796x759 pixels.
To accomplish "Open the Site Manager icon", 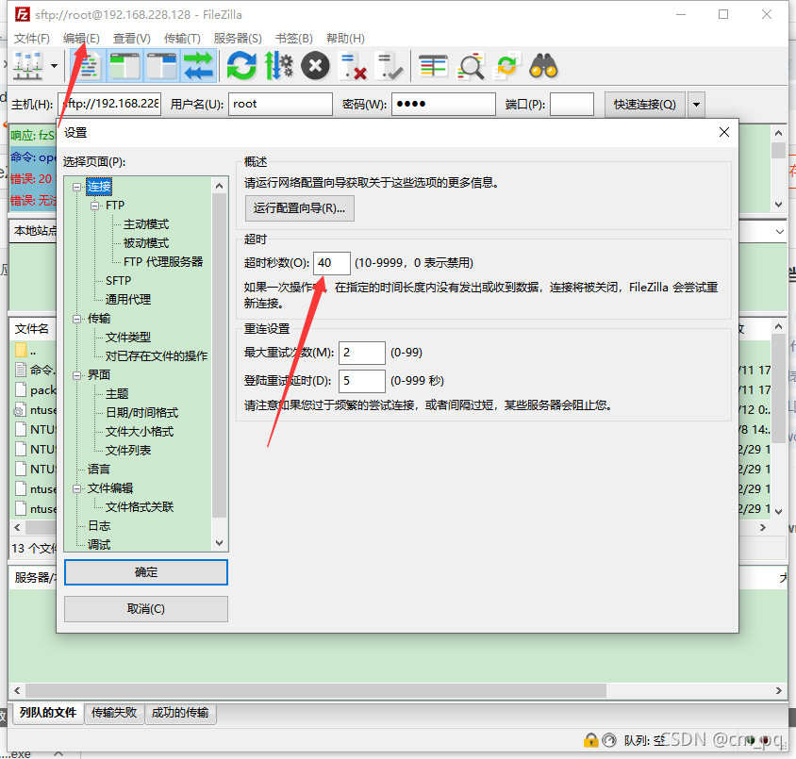I will [27, 66].
